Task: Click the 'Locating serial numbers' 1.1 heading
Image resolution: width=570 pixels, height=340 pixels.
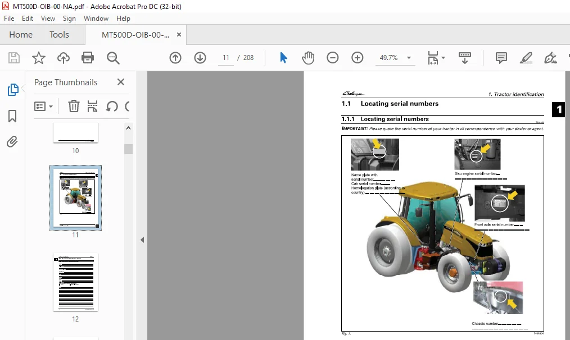Action: (400, 104)
